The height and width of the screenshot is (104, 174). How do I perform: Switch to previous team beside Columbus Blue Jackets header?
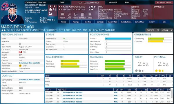pyautogui.click(x=59, y=10)
